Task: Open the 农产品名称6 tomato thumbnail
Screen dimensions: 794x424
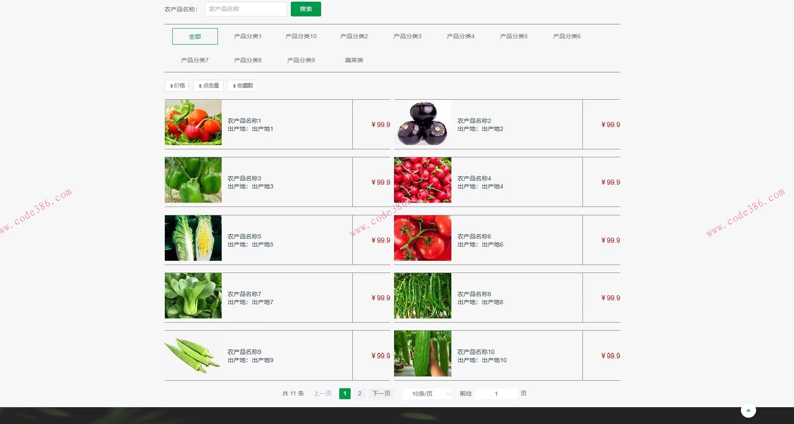Action: pyautogui.click(x=423, y=238)
